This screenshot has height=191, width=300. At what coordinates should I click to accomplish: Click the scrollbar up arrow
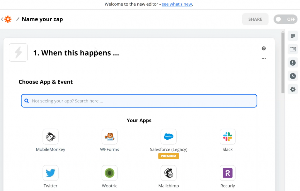click(283, 31)
